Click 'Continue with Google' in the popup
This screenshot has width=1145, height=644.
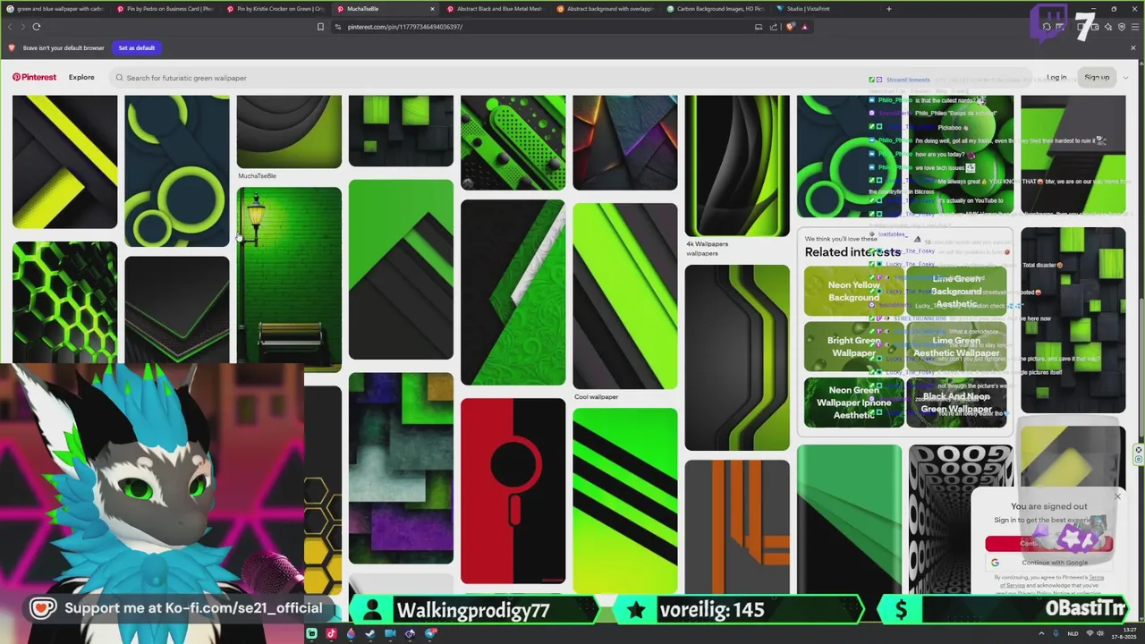click(1049, 563)
